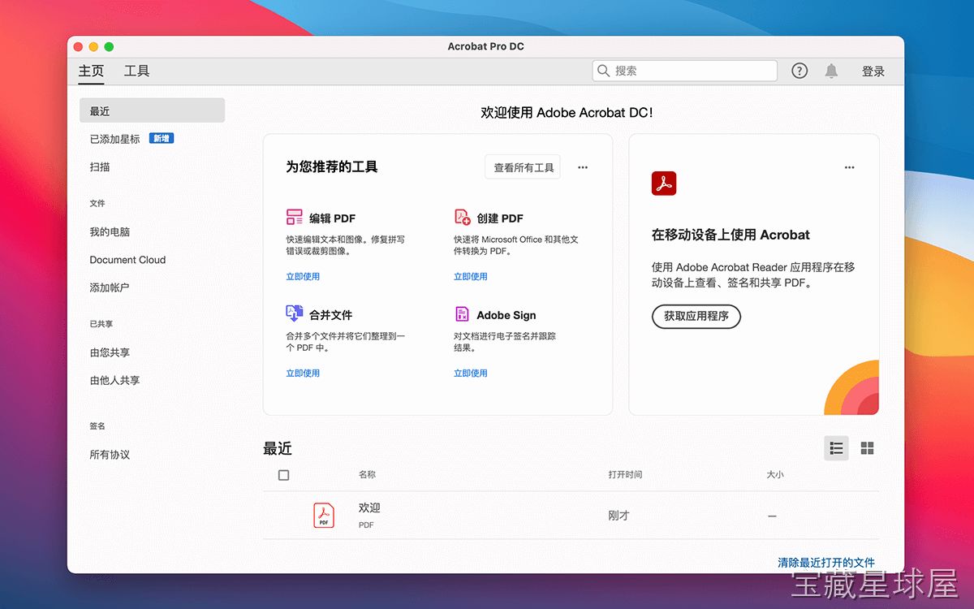Click 立即使用 under Adobe Sign
Image resolution: width=974 pixels, height=609 pixels.
[471, 373]
